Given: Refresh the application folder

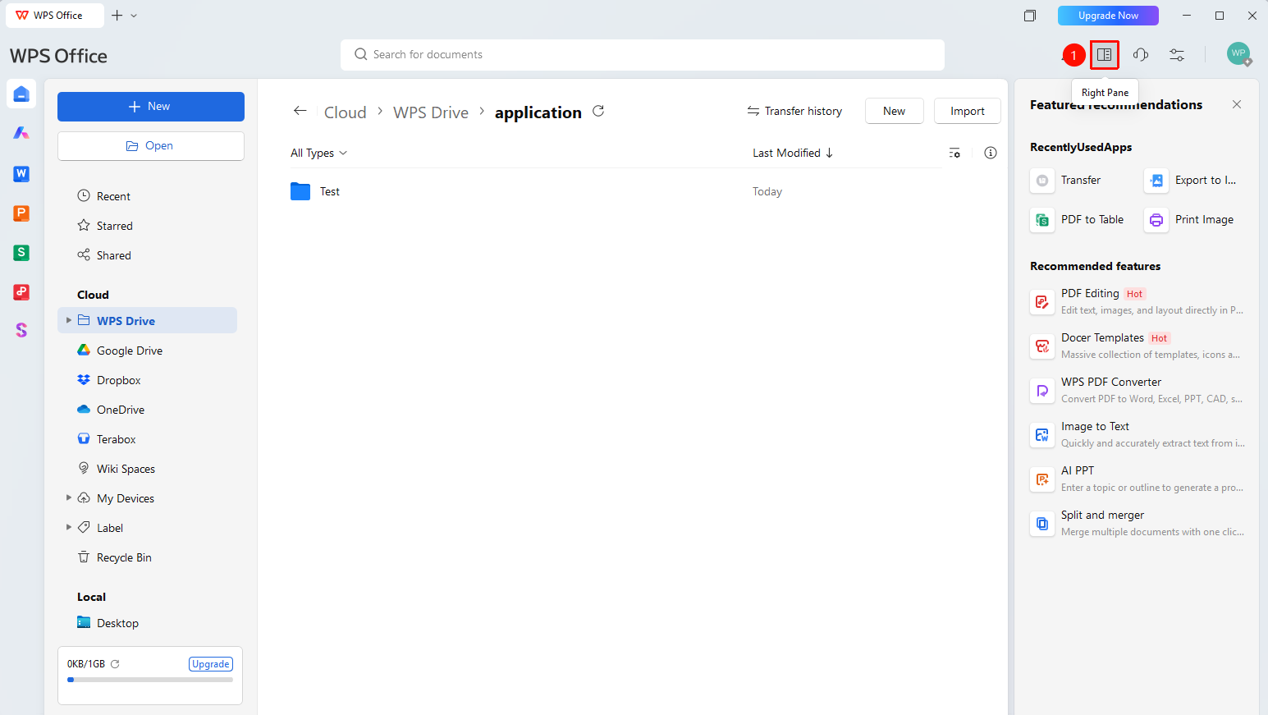Looking at the screenshot, I should [598, 111].
